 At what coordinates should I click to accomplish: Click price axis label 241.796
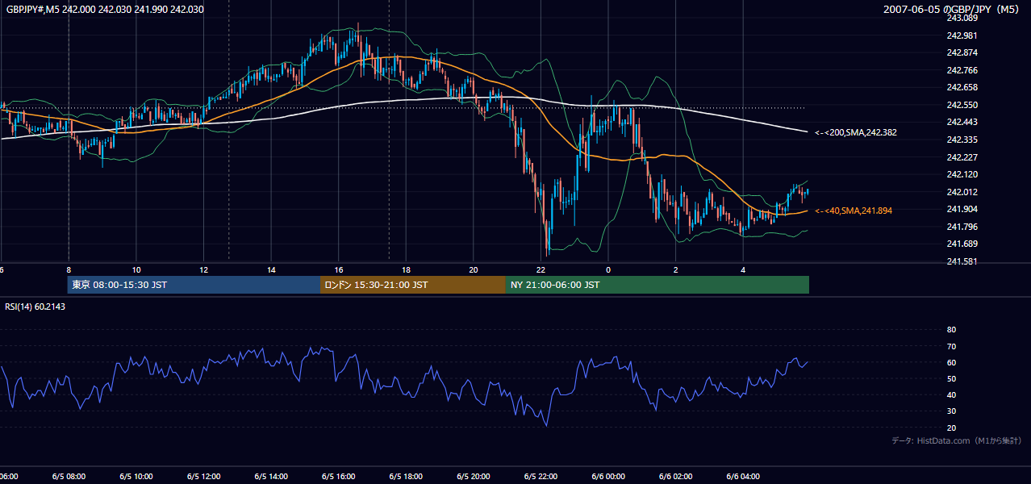961,227
